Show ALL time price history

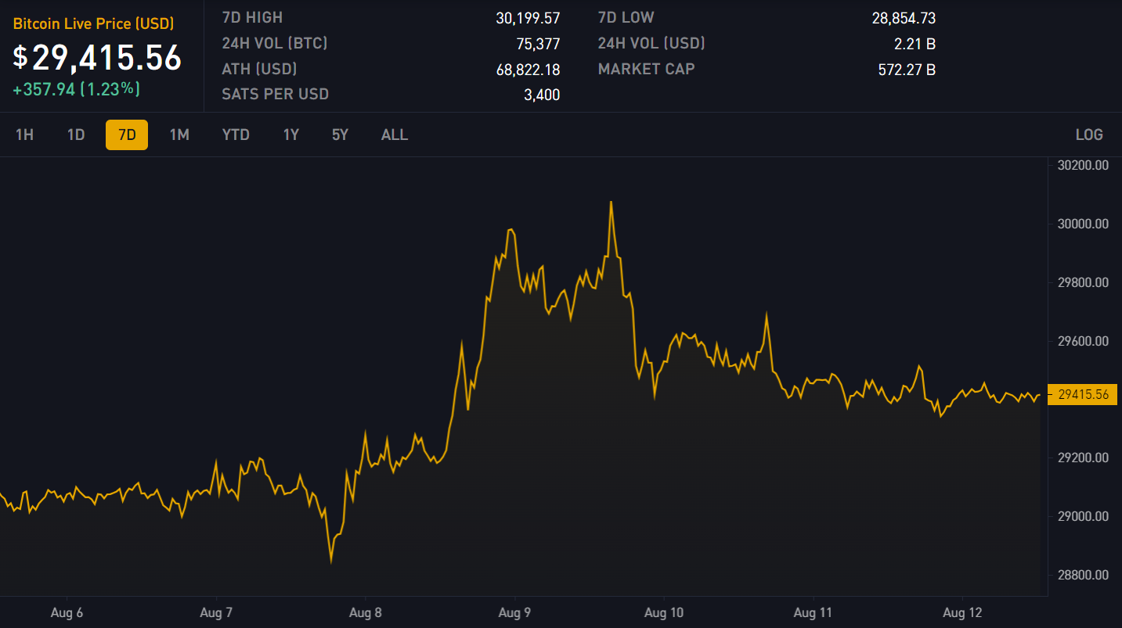coord(395,135)
